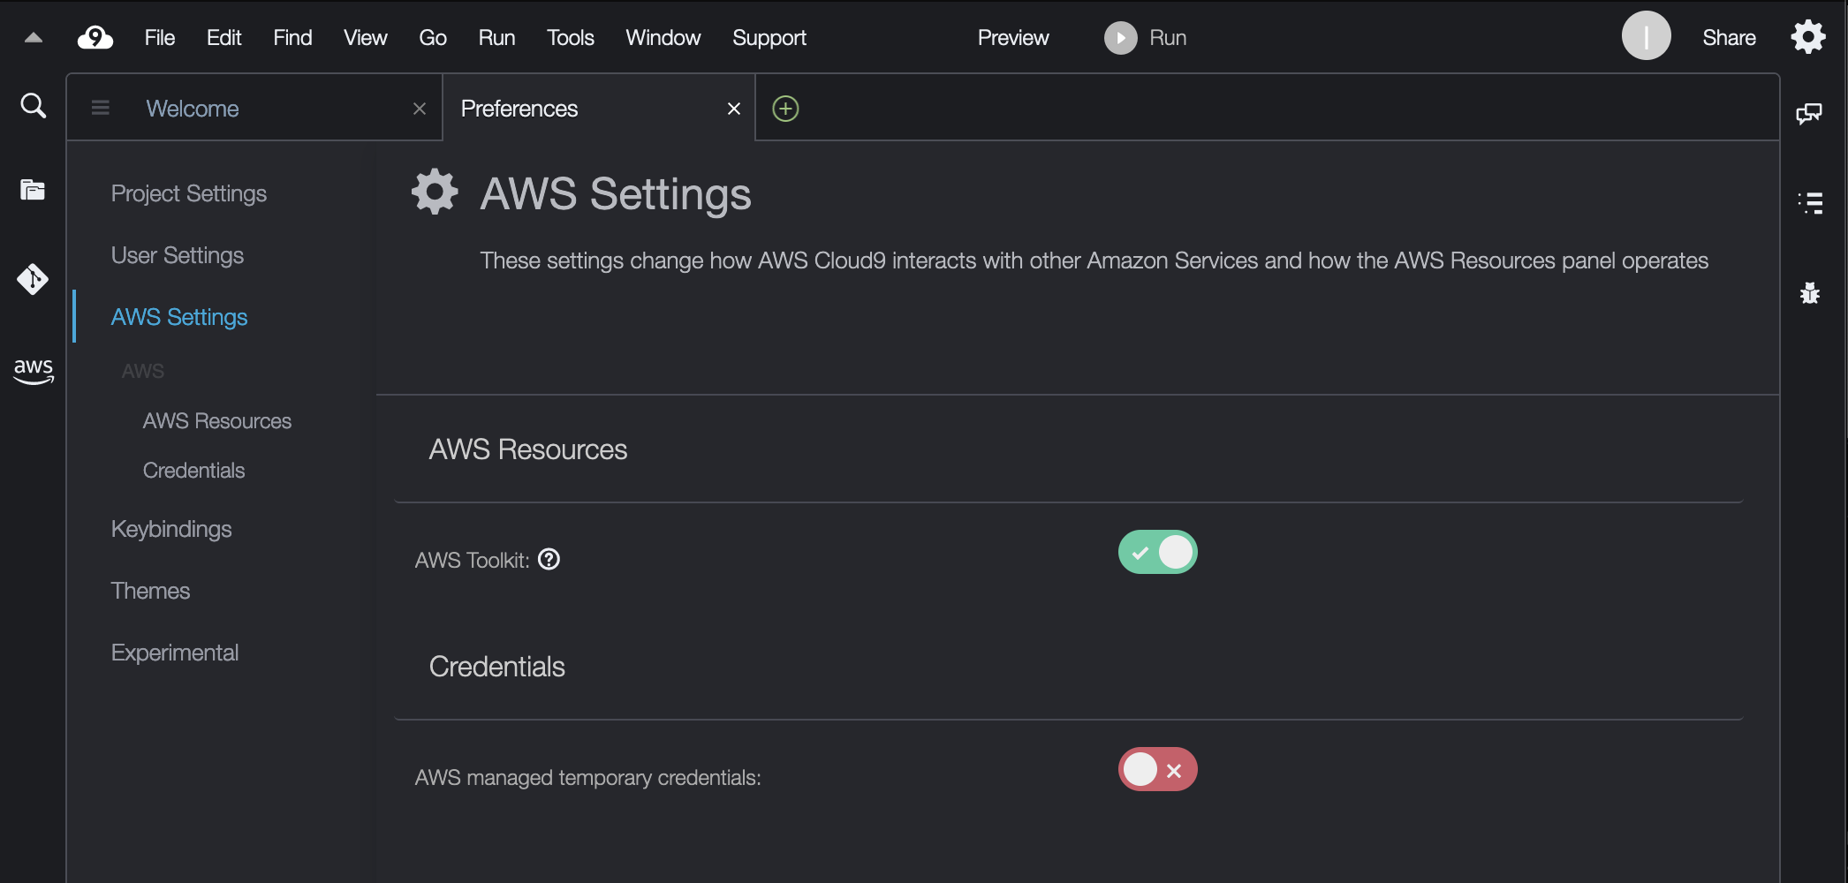Open the Run menu

[496, 37]
